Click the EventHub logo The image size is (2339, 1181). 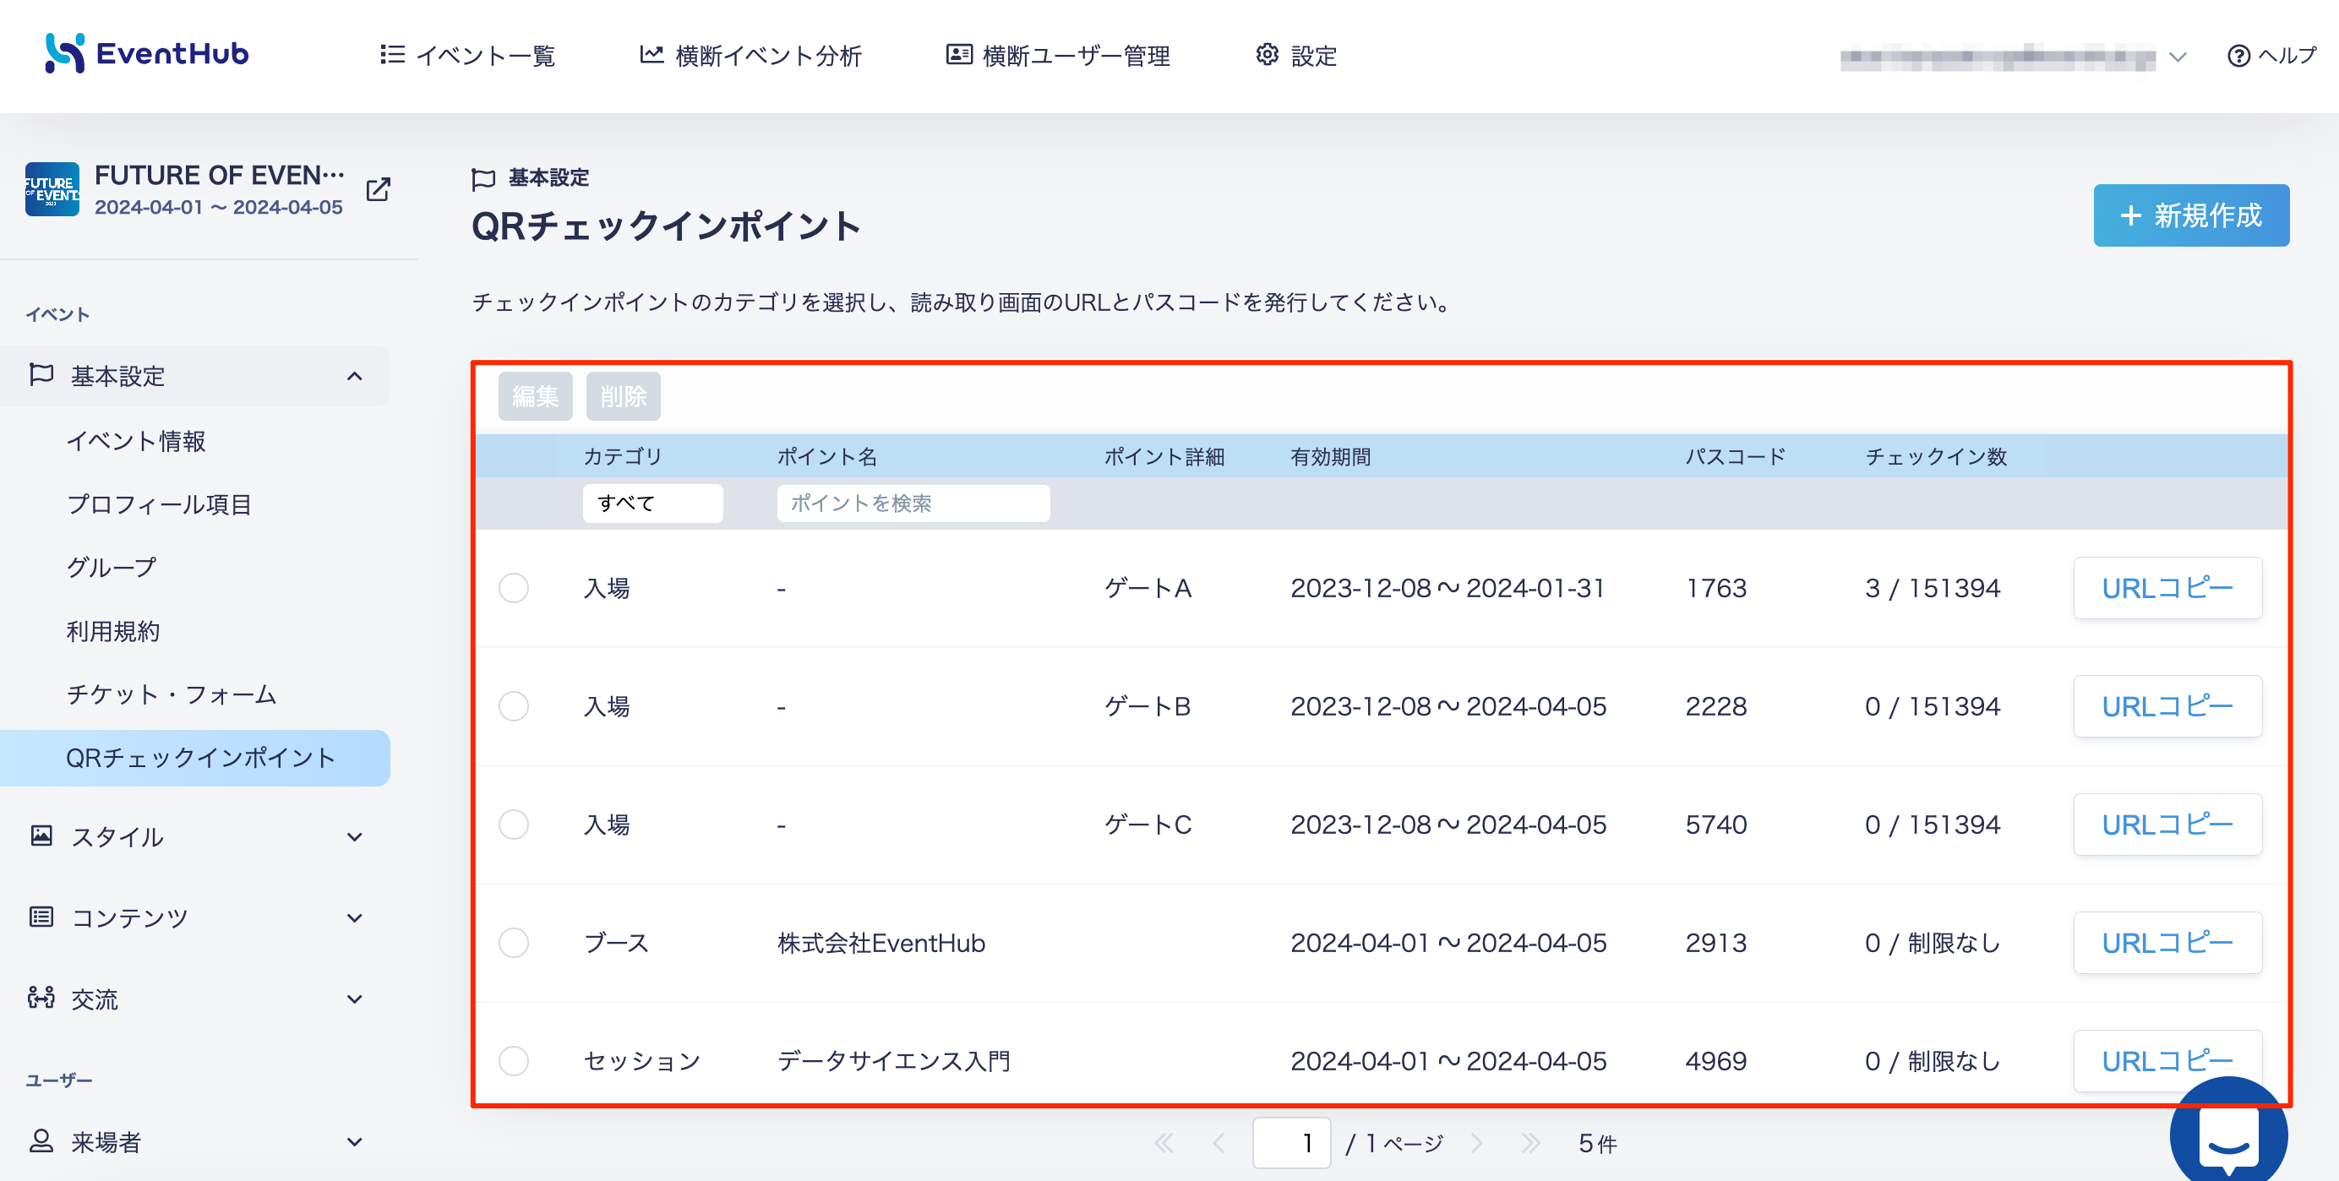tap(147, 53)
